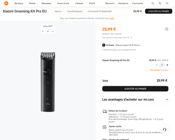Image resolution: width=175 pixels, height=140 pixels.
Task: Show previous product image with up arrow
Action: click(x=43, y=31)
